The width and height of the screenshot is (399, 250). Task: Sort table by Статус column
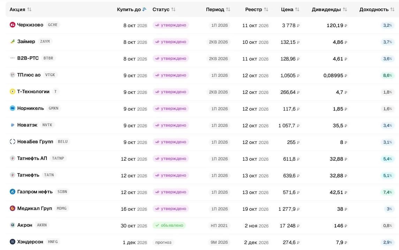[x=164, y=9]
